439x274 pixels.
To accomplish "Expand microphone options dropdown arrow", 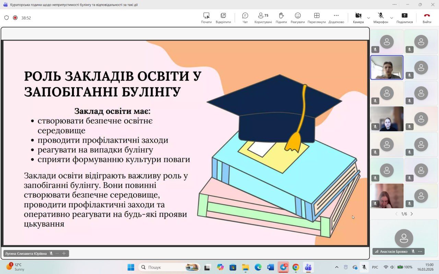I will (x=391, y=18).
